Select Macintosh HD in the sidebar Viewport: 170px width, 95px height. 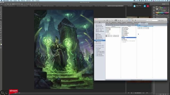click(x=100, y=27)
